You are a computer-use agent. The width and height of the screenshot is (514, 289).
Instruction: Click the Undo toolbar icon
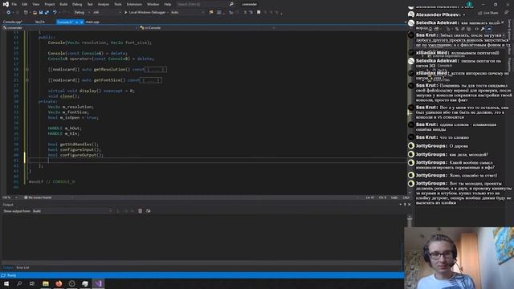[x=55, y=13]
